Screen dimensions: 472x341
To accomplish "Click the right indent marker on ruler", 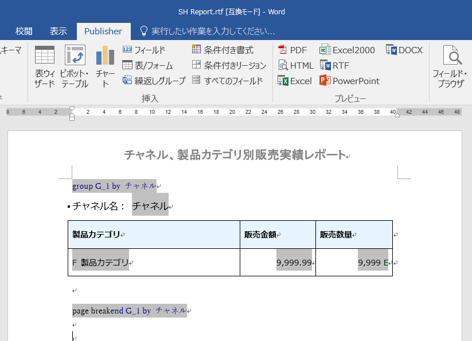I will 397,114.
